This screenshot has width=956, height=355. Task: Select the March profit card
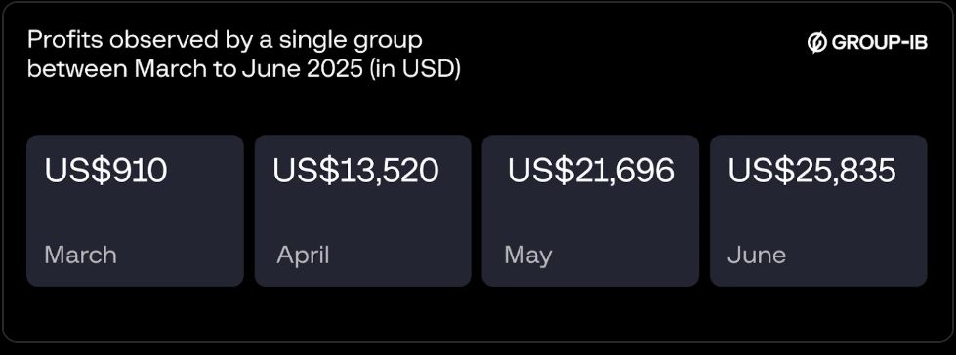click(x=135, y=211)
